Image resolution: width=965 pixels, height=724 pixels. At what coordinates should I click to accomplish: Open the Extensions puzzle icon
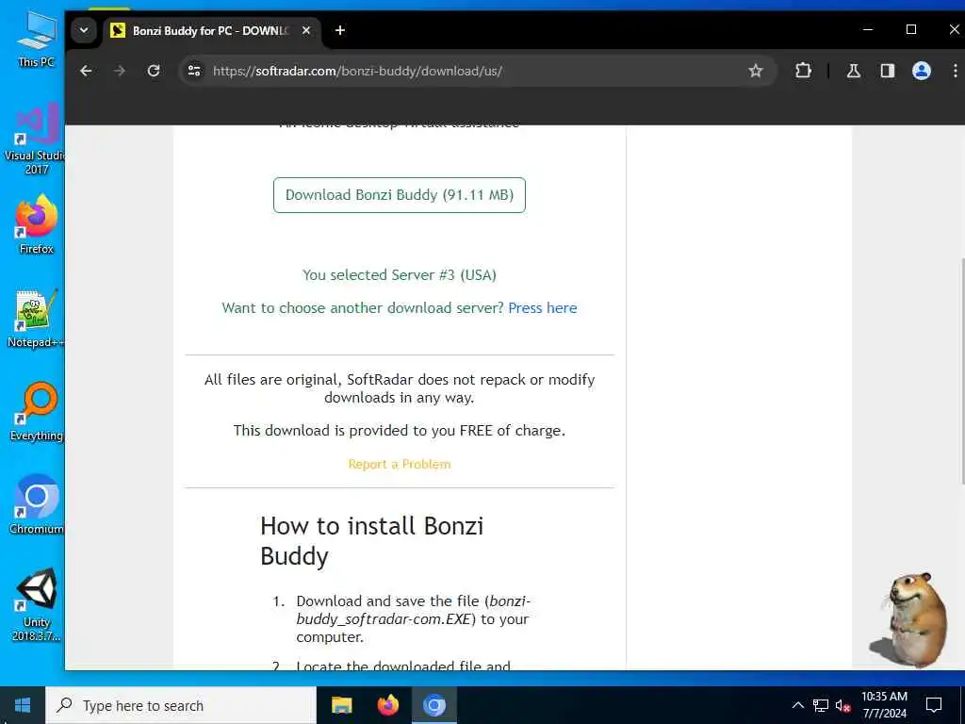[x=803, y=71]
